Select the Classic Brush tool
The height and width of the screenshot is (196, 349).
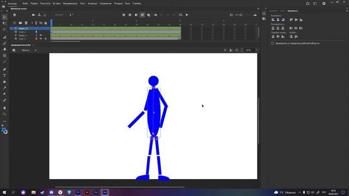click(4, 44)
